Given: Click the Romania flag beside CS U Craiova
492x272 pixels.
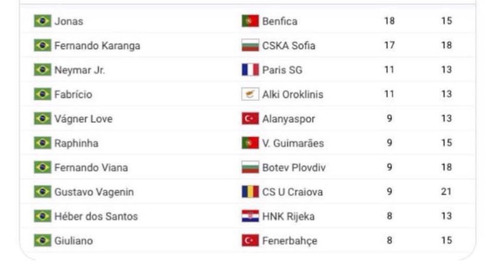Looking at the screenshot, I should [250, 192].
